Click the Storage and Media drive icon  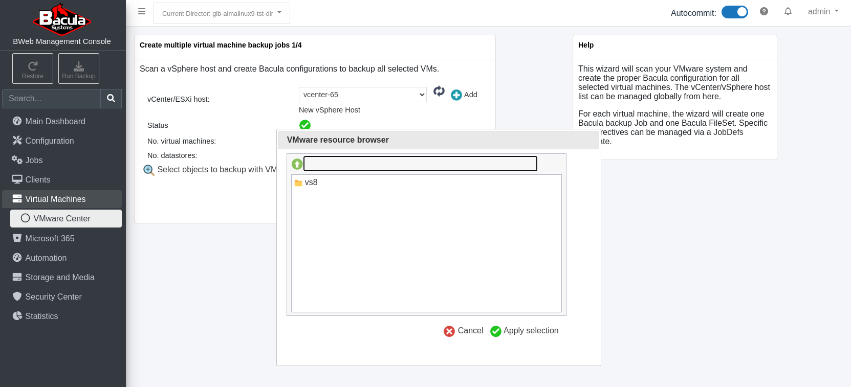point(17,277)
